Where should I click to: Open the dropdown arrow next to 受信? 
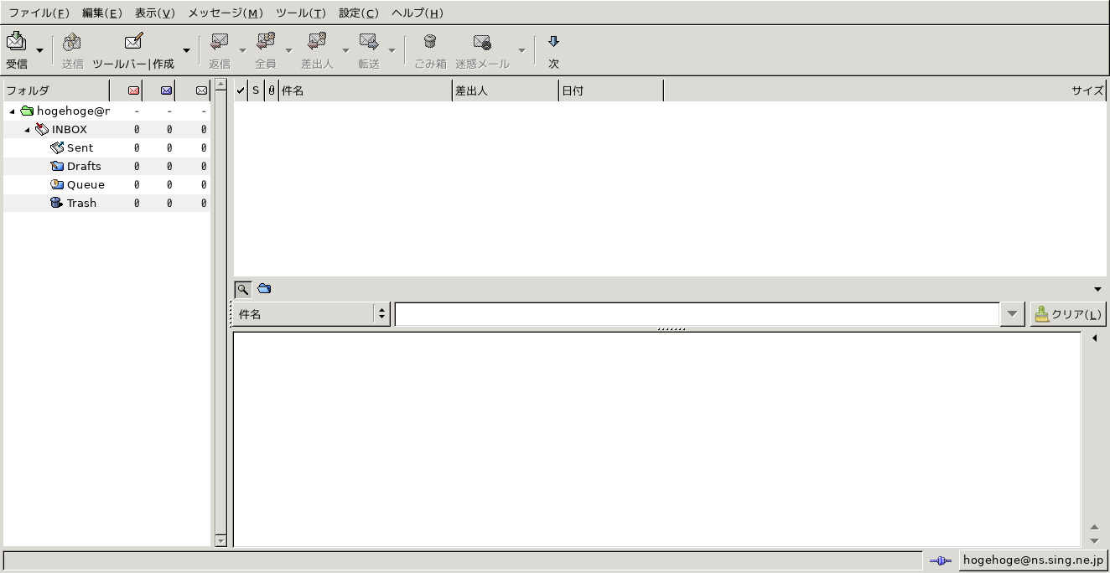click(39, 51)
